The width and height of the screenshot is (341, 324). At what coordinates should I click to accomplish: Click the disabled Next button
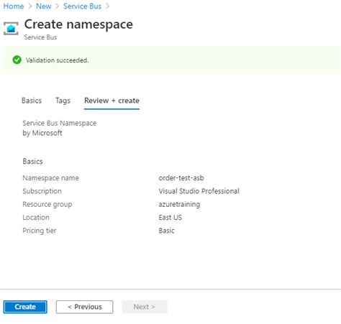pyautogui.click(x=145, y=307)
